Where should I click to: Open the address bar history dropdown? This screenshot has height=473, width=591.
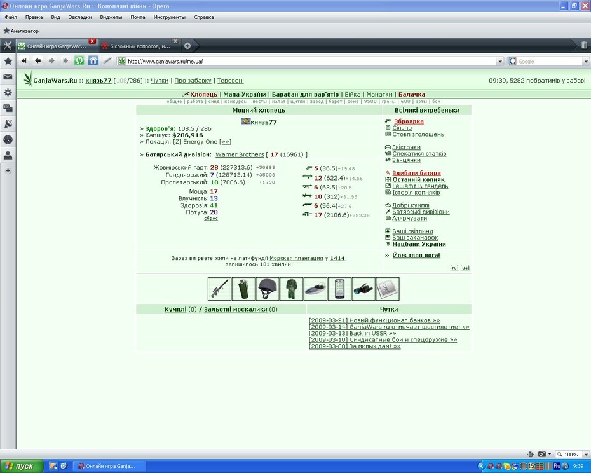499,62
